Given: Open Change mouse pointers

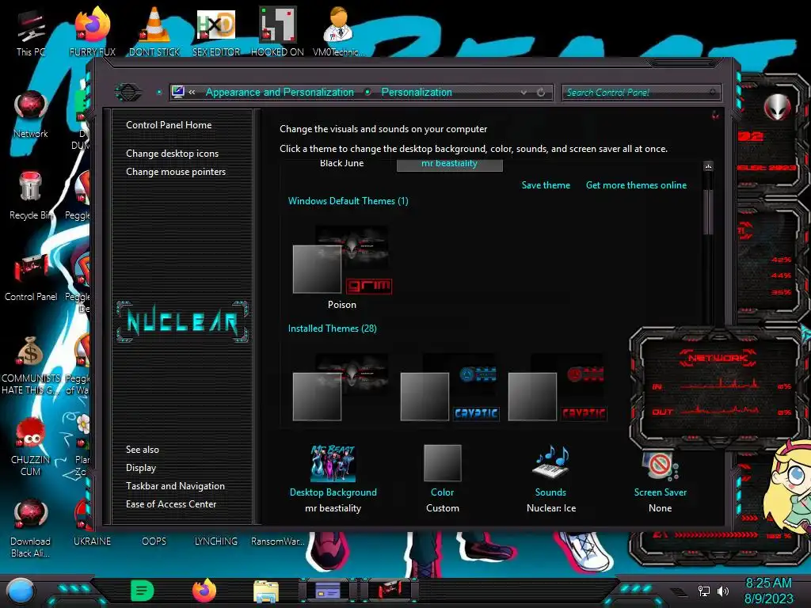Looking at the screenshot, I should point(176,172).
